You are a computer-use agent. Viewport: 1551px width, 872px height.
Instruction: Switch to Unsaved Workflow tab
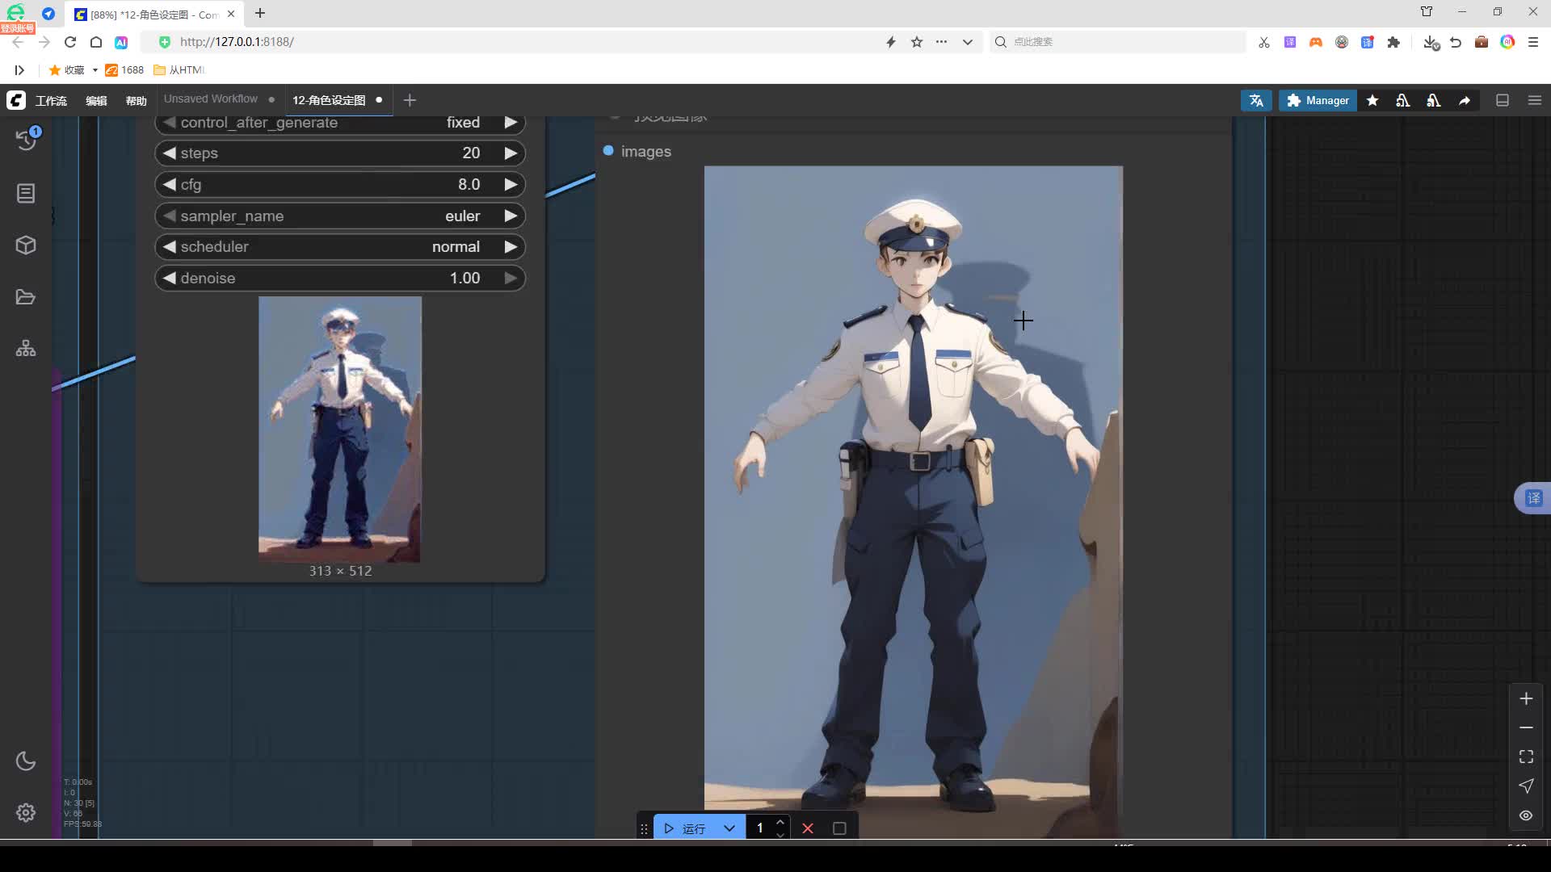pos(211,99)
